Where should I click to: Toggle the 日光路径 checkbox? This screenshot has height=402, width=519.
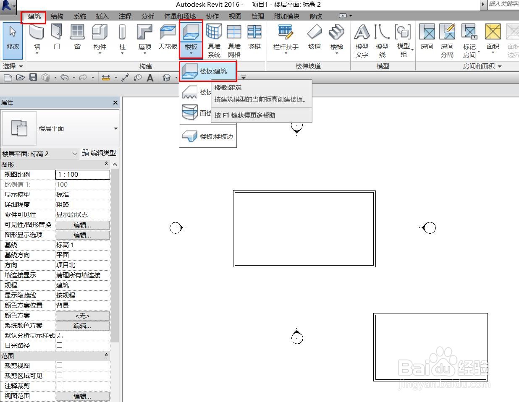59,345
